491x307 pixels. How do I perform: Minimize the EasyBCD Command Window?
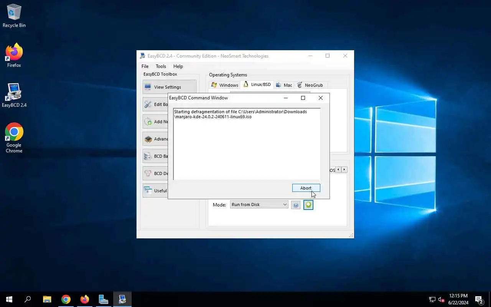point(285,98)
